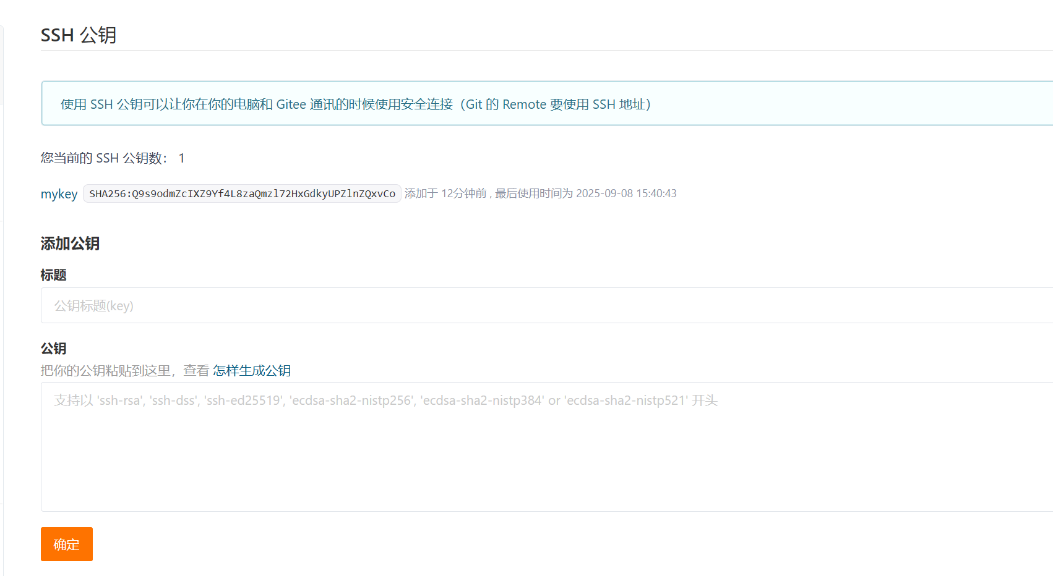Open the 怎样生成公钥 help link
Image resolution: width=1053 pixels, height=576 pixels.
pyautogui.click(x=252, y=371)
